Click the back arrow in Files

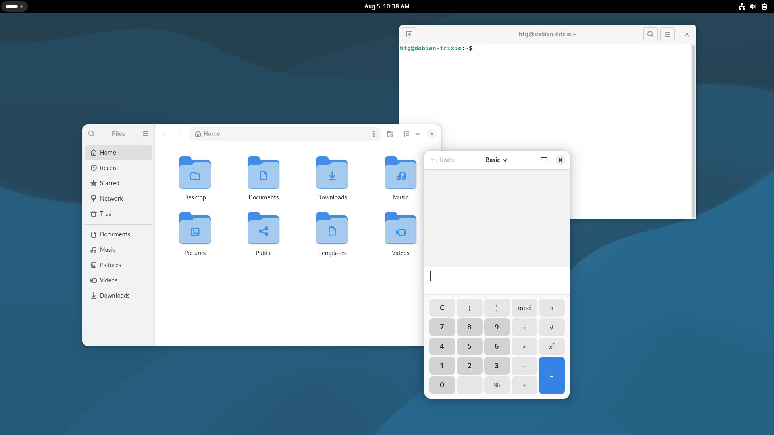(x=164, y=134)
